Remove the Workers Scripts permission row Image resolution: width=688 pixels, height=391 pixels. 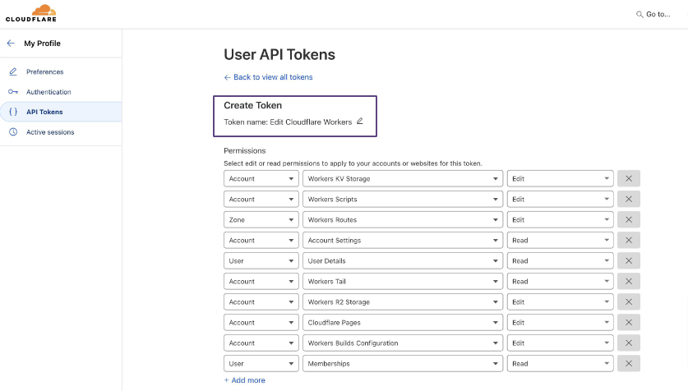click(x=628, y=199)
